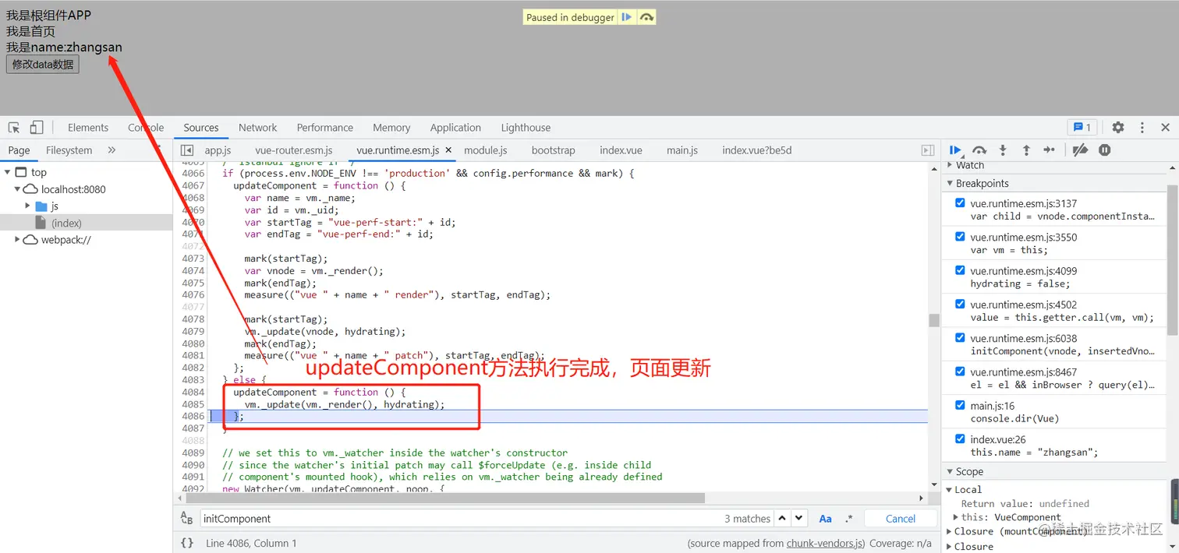The width and height of the screenshot is (1179, 553).
Task: Pretty print the source with braces icon
Action: (x=187, y=543)
